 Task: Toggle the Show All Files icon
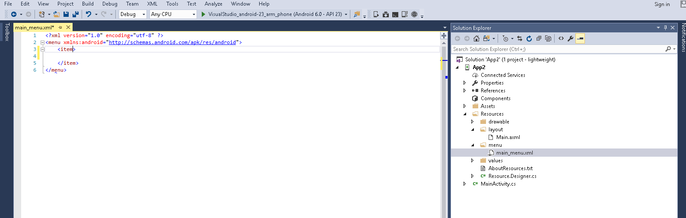coord(548,38)
